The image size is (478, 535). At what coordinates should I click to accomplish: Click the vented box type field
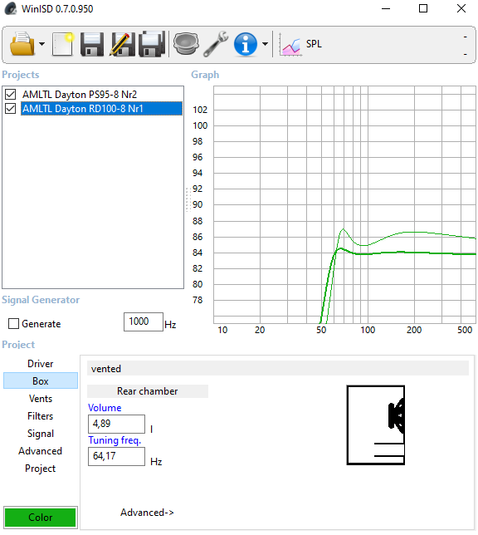[x=277, y=369]
